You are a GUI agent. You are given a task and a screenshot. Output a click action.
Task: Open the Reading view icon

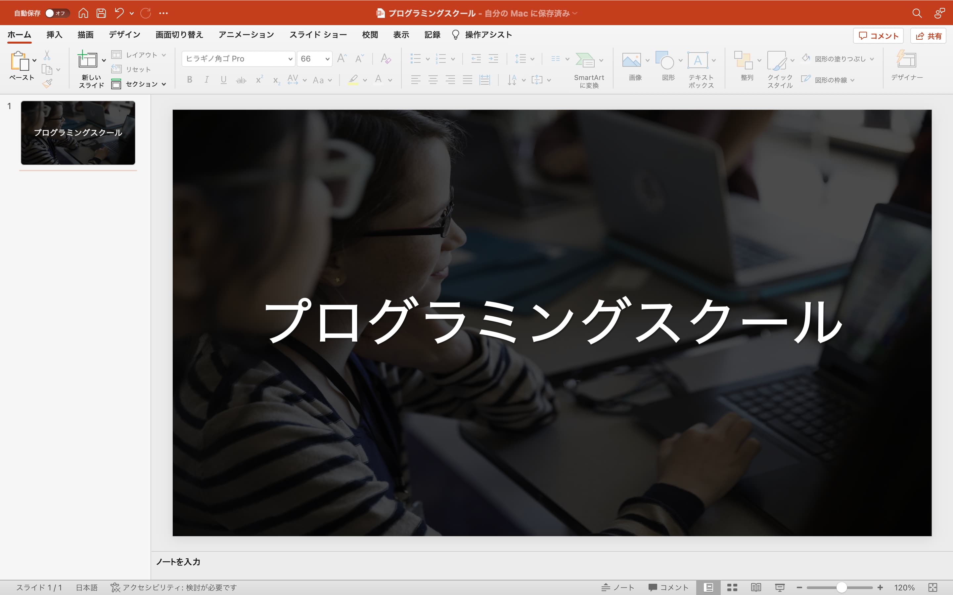coord(756,587)
